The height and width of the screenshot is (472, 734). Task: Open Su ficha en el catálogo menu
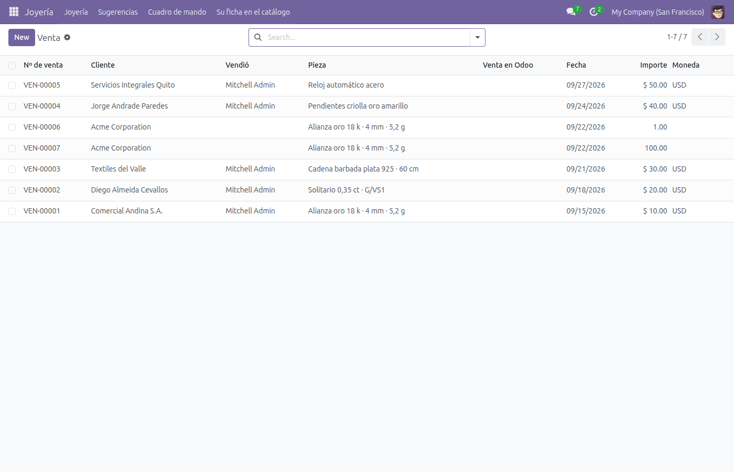click(x=253, y=12)
